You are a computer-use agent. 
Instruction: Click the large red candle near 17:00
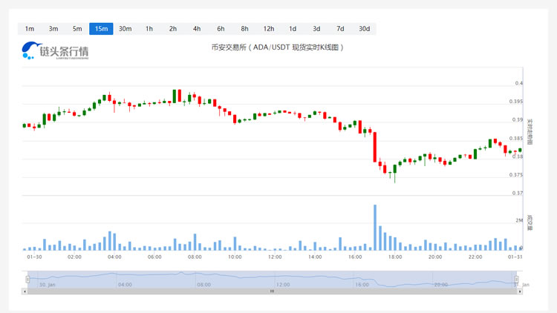point(375,148)
